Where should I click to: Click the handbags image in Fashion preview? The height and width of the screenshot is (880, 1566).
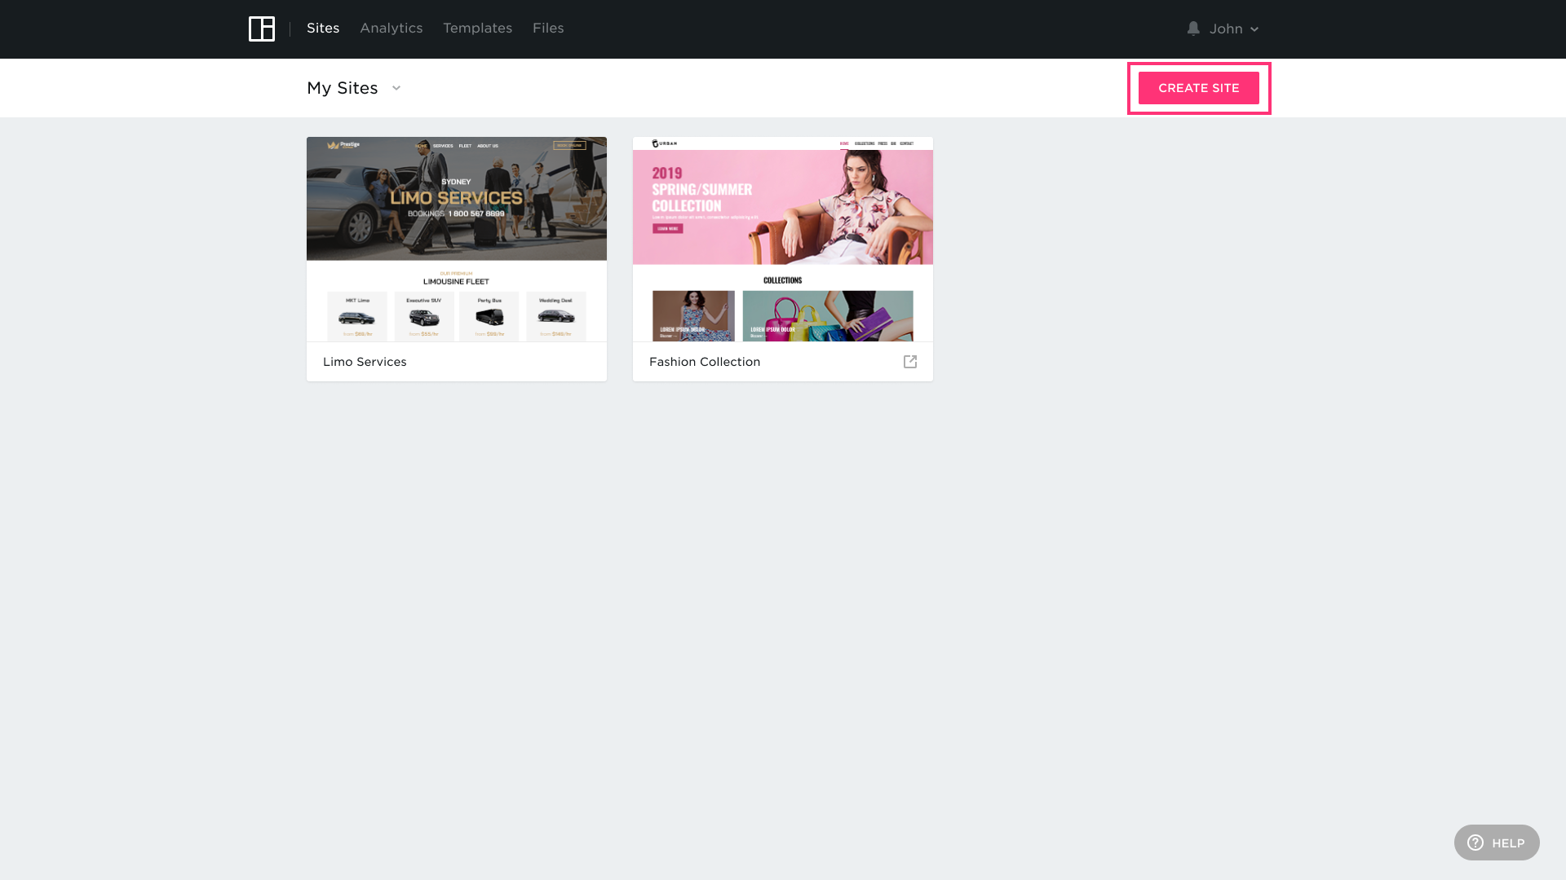828,316
